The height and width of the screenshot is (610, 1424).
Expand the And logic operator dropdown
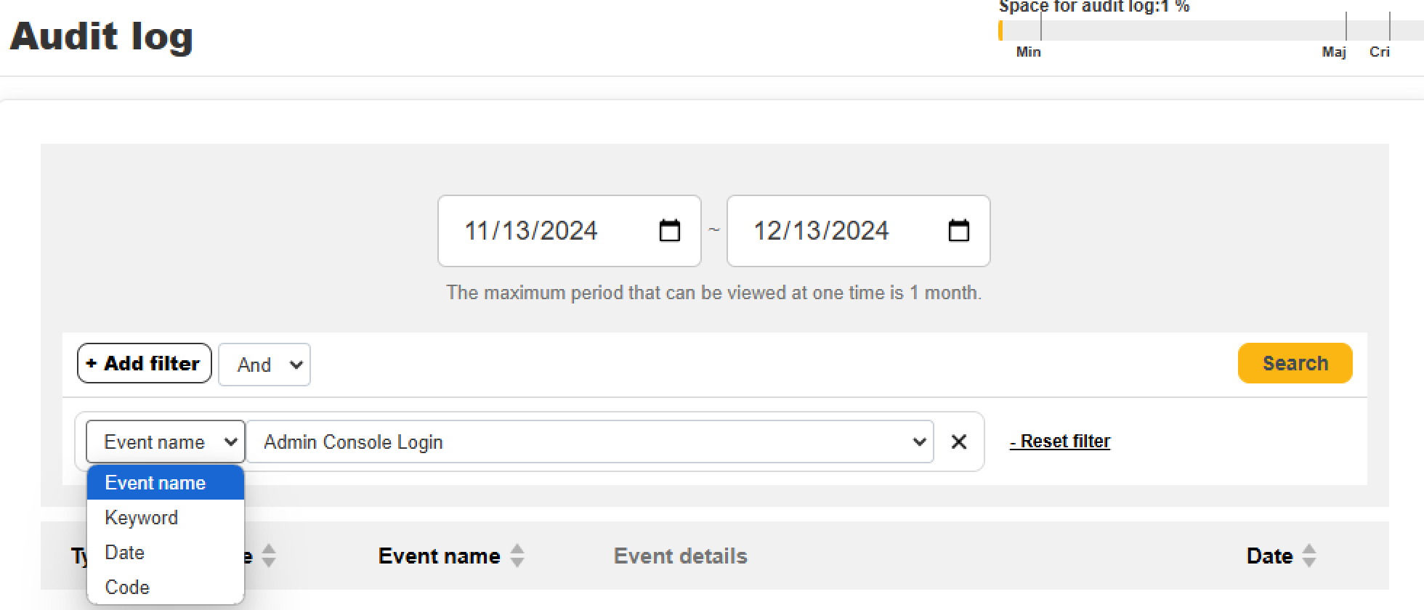click(264, 365)
